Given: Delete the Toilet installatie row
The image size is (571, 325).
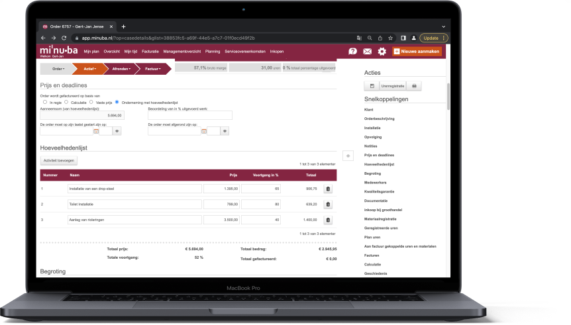Looking at the screenshot, I should [x=328, y=205].
